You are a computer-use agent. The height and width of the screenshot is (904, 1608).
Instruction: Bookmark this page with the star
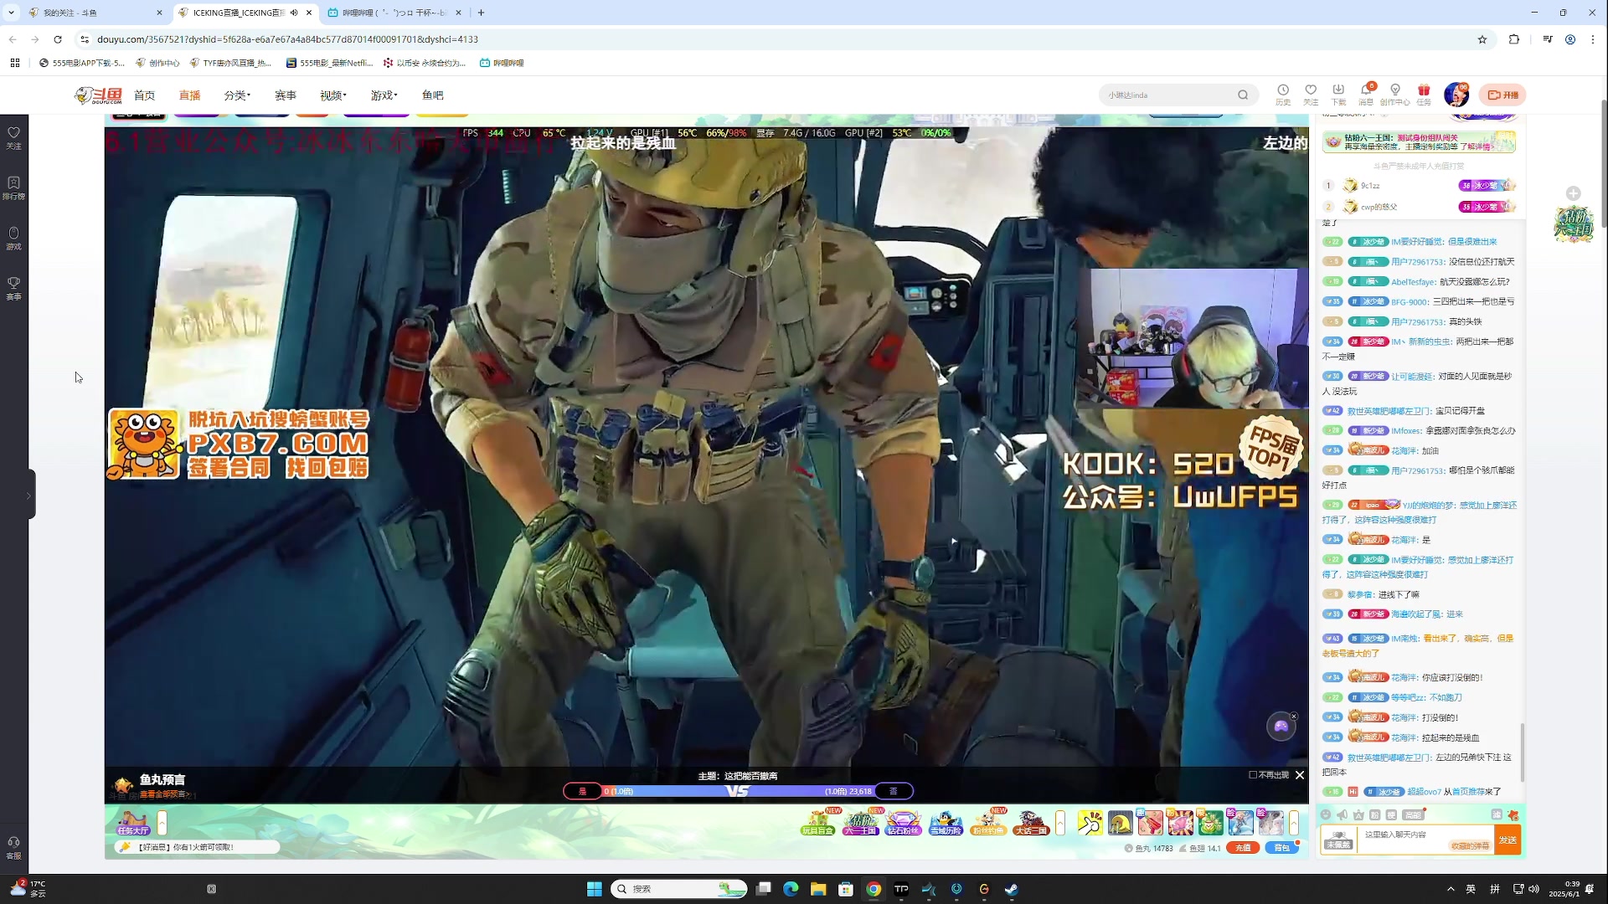coord(1482,39)
